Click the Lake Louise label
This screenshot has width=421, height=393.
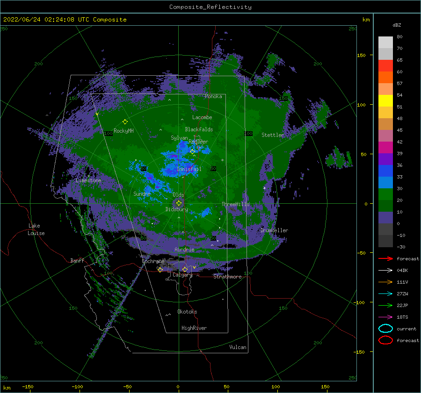pos(36,229)
